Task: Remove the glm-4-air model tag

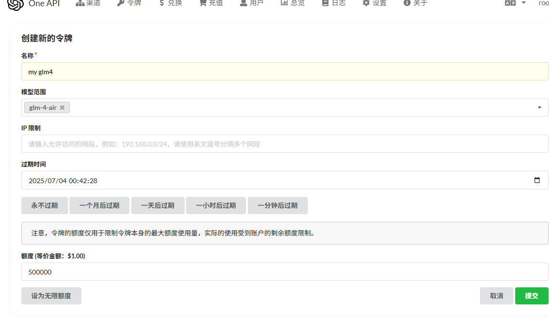Action: [x=62, y=108]
